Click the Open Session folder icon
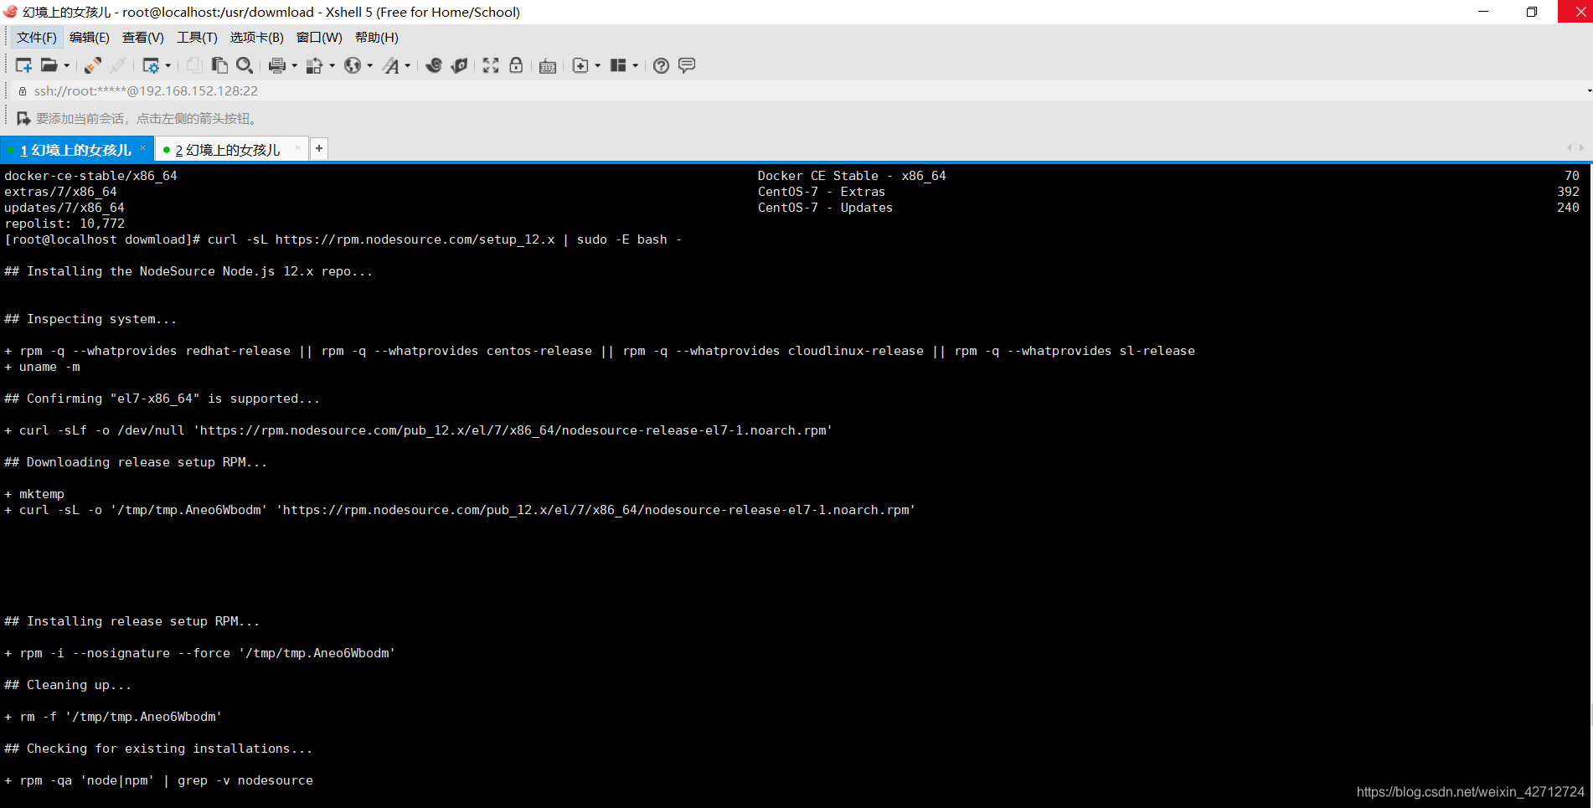 pos(49,65)
